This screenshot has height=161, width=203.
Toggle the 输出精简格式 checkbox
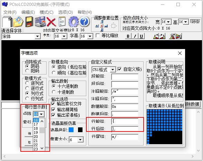click(53, 110)
